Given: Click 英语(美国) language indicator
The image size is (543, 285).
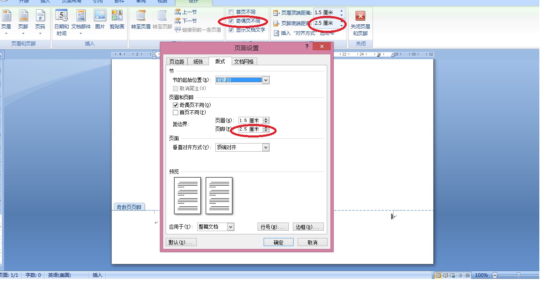Looking at the screenshot, I should (x=59, y=275).
